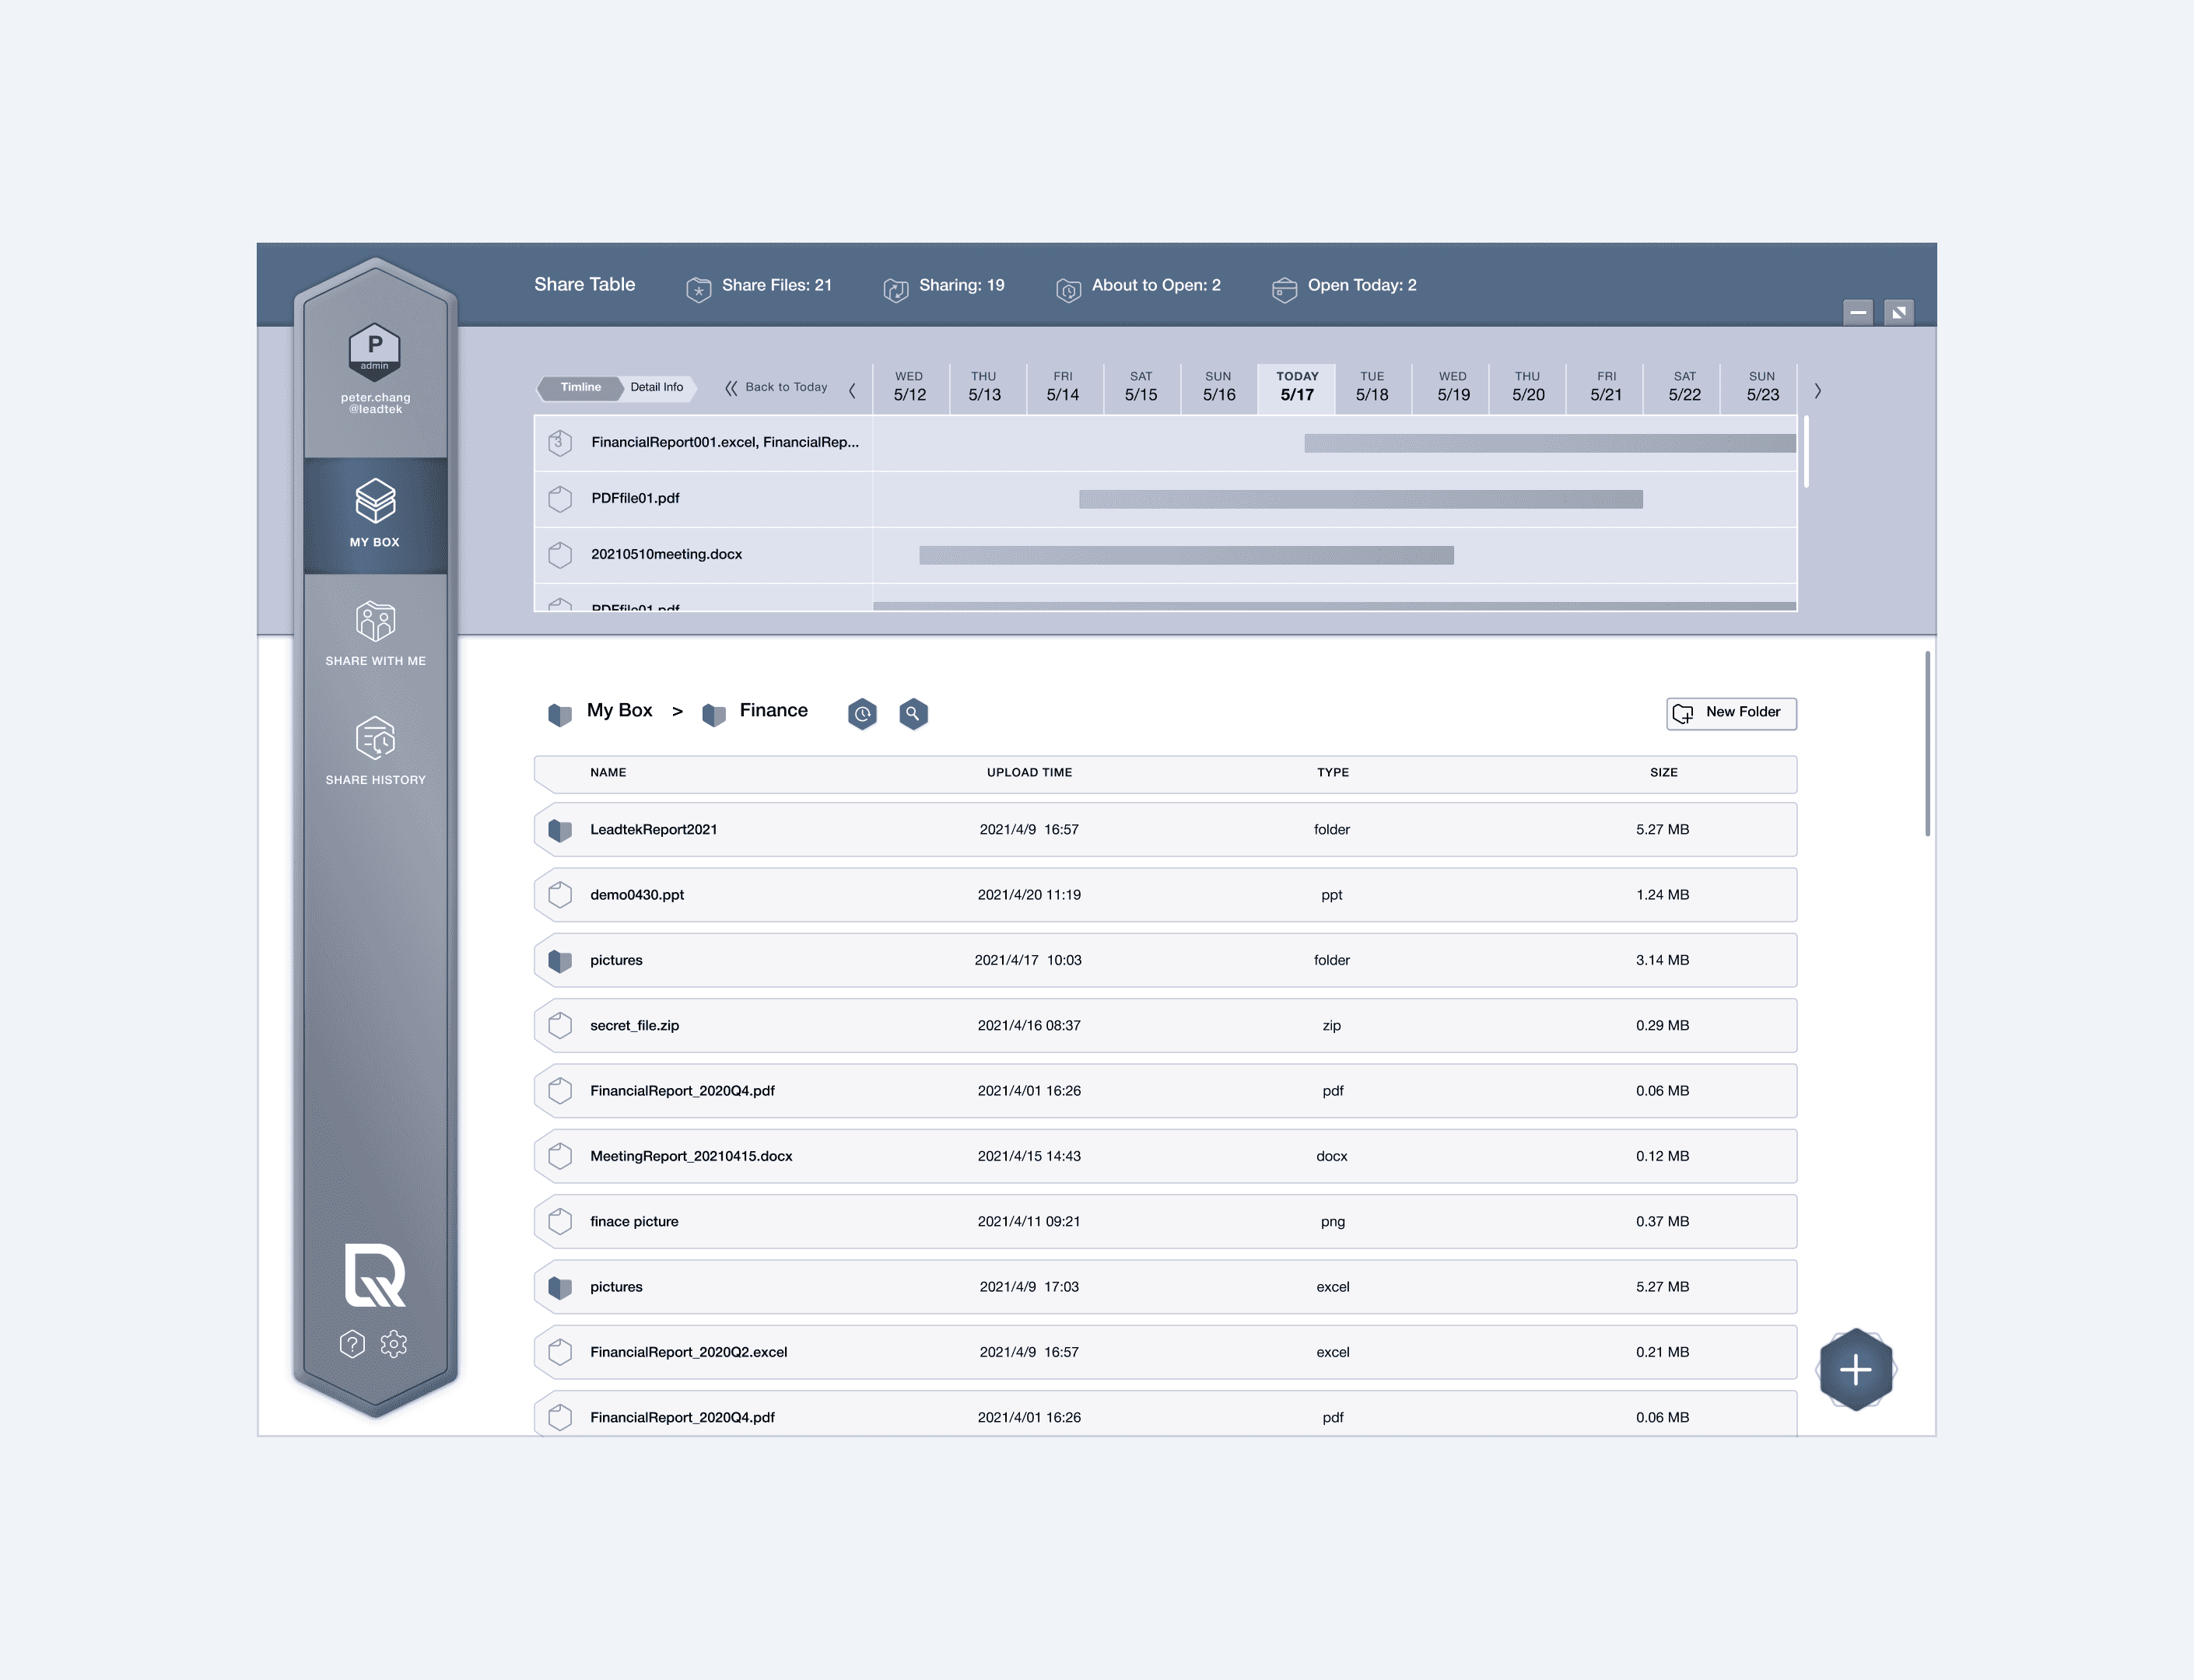The width and height of the screenshot is (2194, 1680).
Task: Click the clock icon beside Finance
Action: coord(861,713)
